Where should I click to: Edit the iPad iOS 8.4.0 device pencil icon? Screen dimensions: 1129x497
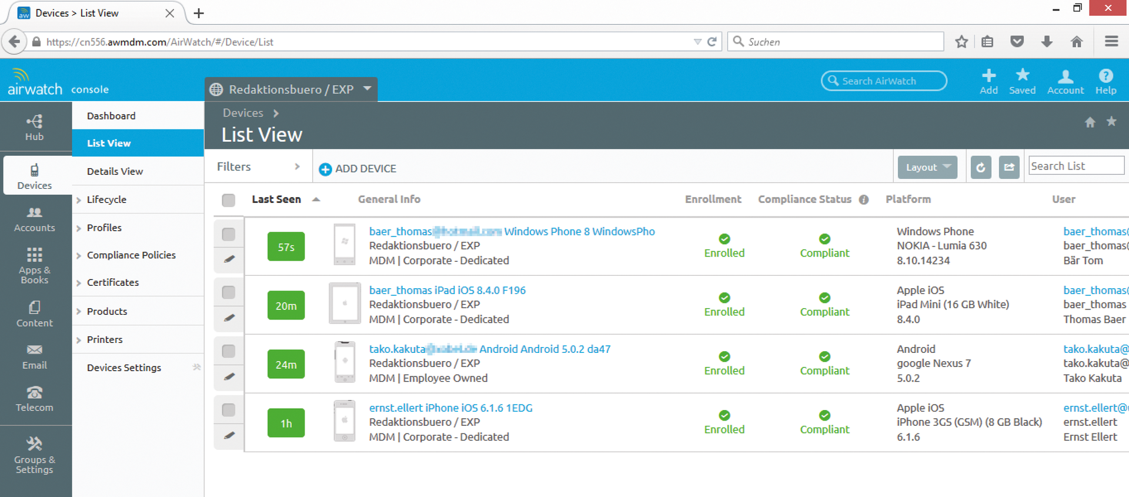pos(229,318)
